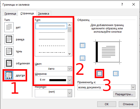Toggle the top border button in preview
This screenshot has width=140, height=109.
[82, 45]
